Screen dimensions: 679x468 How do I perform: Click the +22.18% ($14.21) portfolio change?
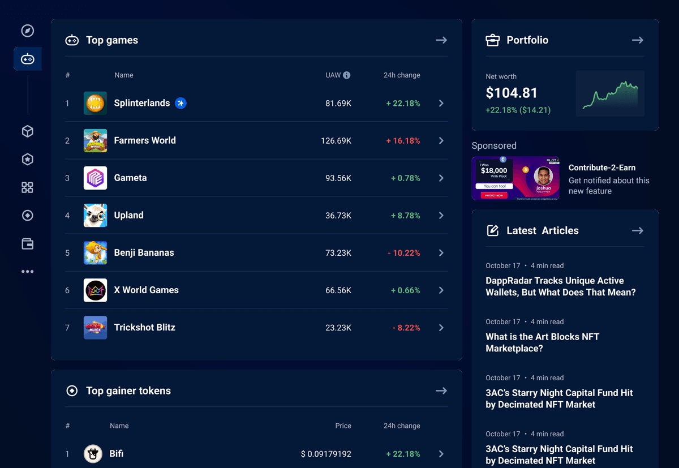point(518,110)
